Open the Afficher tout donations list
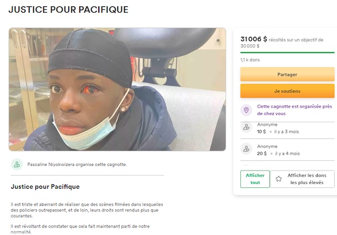 point(255,179)
